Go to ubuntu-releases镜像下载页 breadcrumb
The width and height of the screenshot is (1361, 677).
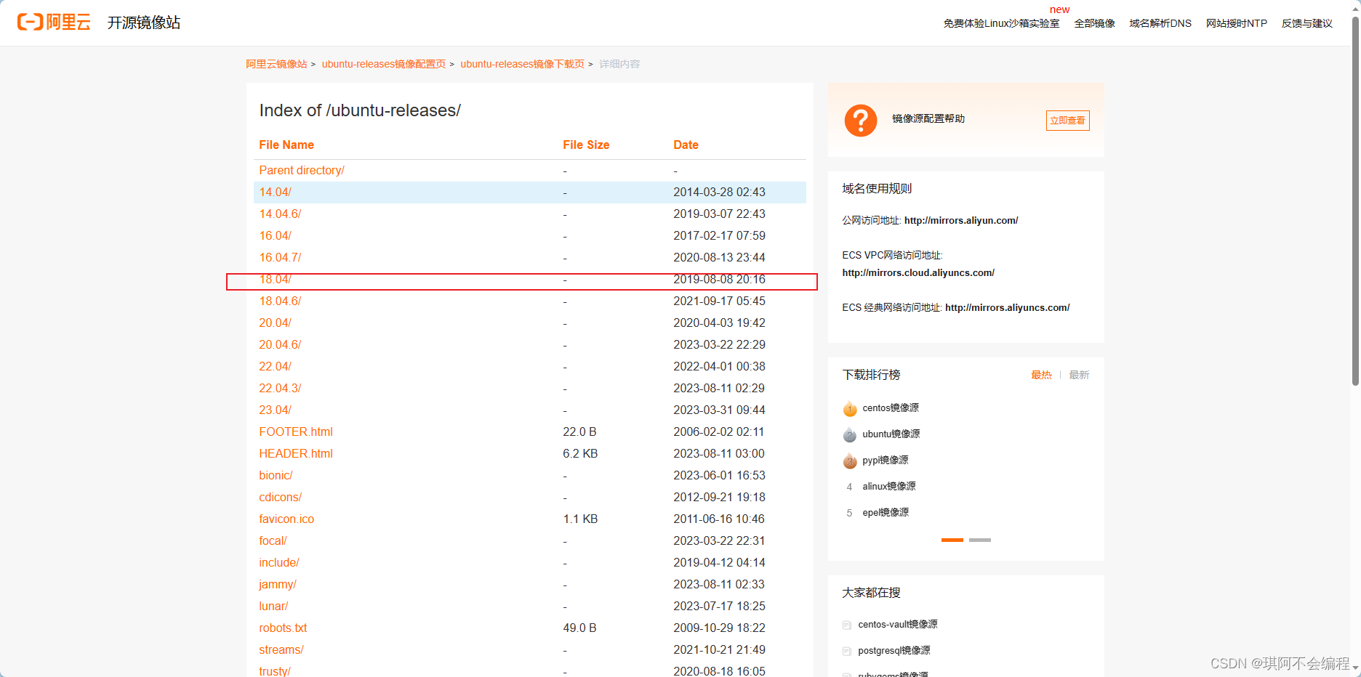[522, 64]
